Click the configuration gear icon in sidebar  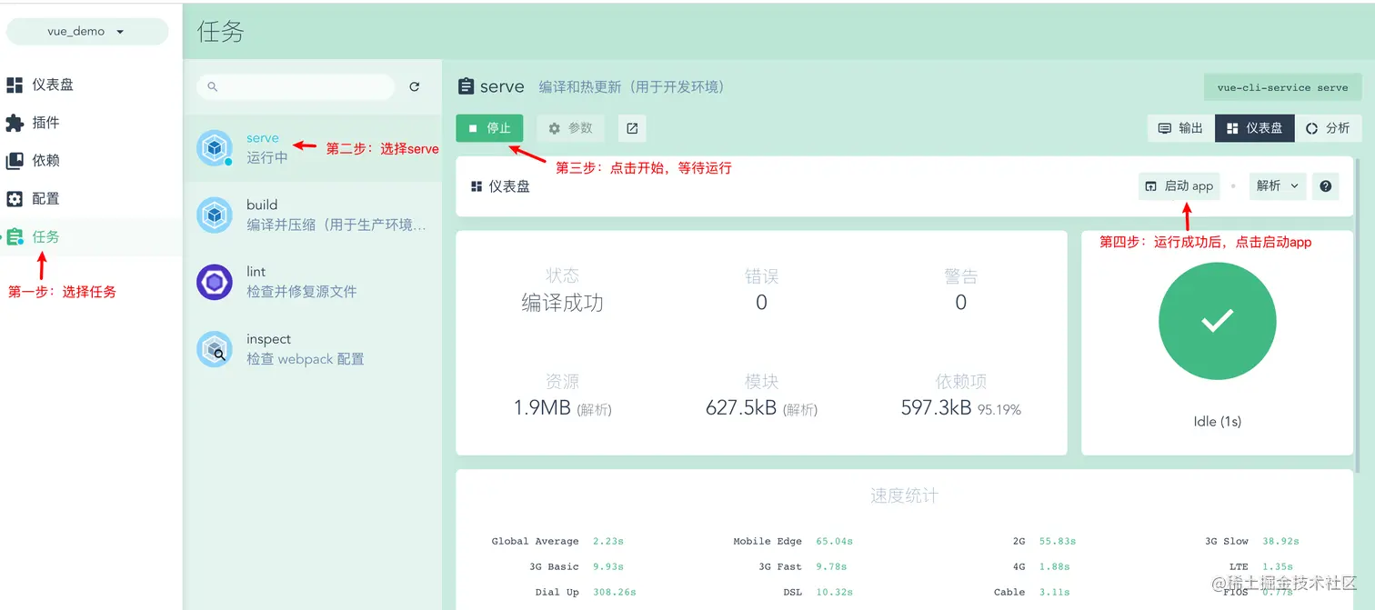click(15, 199)
